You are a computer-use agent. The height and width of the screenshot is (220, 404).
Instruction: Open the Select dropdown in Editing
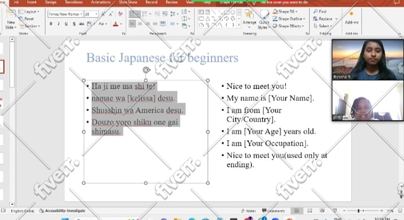point(323,26)
